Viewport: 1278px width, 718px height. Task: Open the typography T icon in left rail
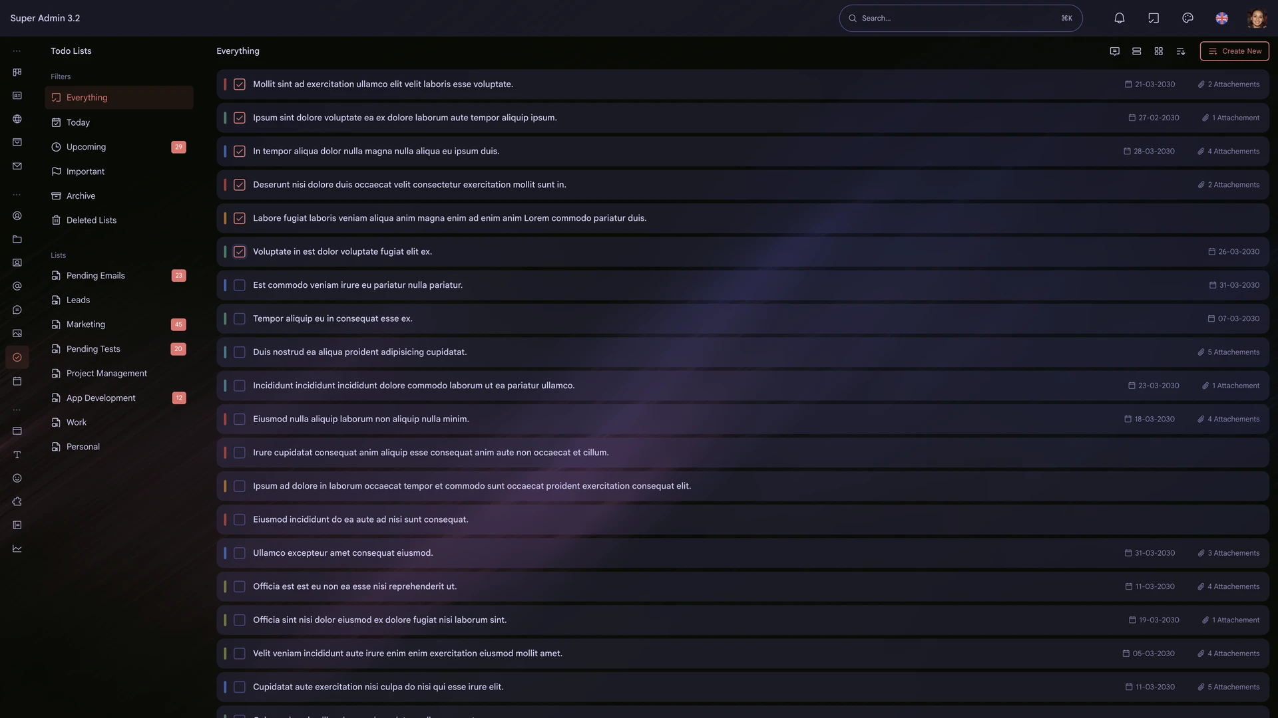(17, 455)
